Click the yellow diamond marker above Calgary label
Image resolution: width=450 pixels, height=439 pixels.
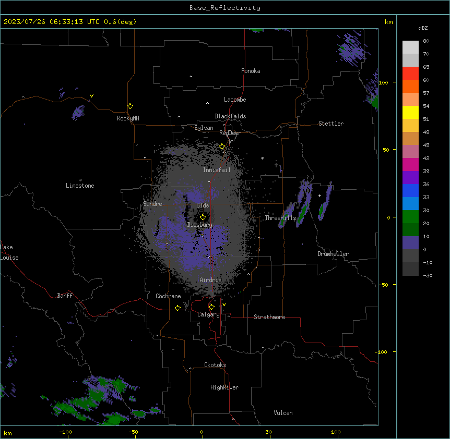pos(211,307)
